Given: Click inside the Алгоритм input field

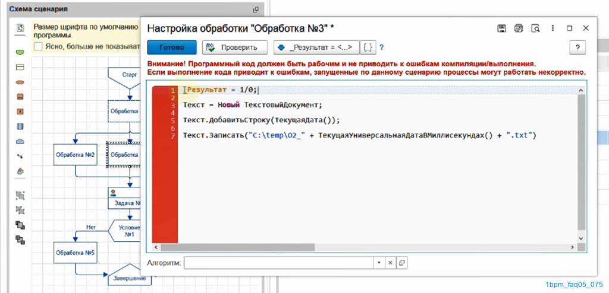Looking at the screenshot, I should click(279, 263).
